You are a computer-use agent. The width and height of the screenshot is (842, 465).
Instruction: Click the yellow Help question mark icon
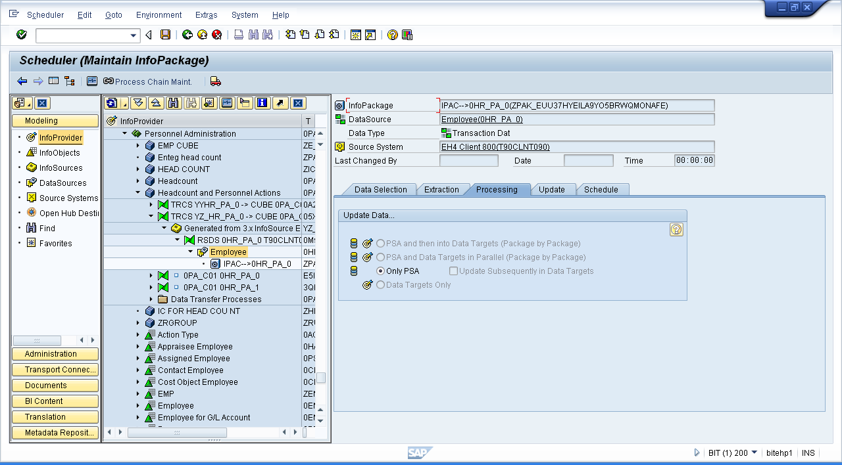coord(393,35)
